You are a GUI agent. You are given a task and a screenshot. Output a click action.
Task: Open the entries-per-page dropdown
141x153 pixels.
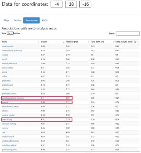[x=10, y=33]
